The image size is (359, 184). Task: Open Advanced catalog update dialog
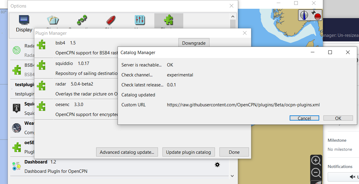[x=127, y=152]
